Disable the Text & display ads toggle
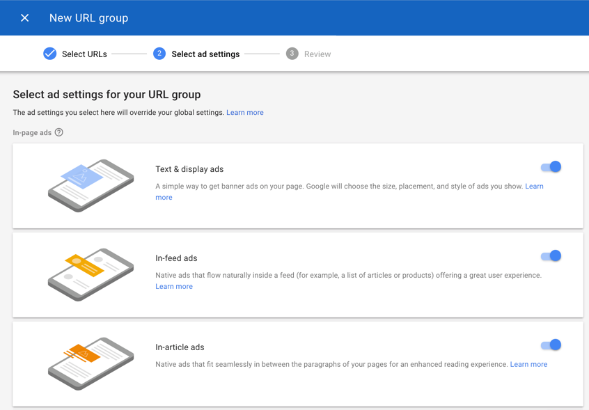The width and height of the screenshot is (589, 410). pos(551,167)
